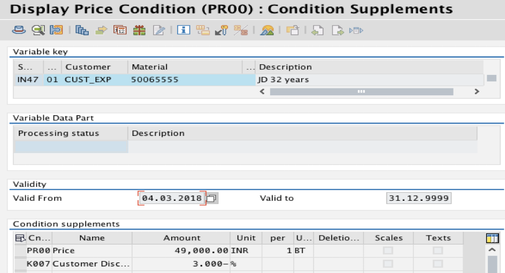Click select-all icon in Condition supplements table

[20, 238]
